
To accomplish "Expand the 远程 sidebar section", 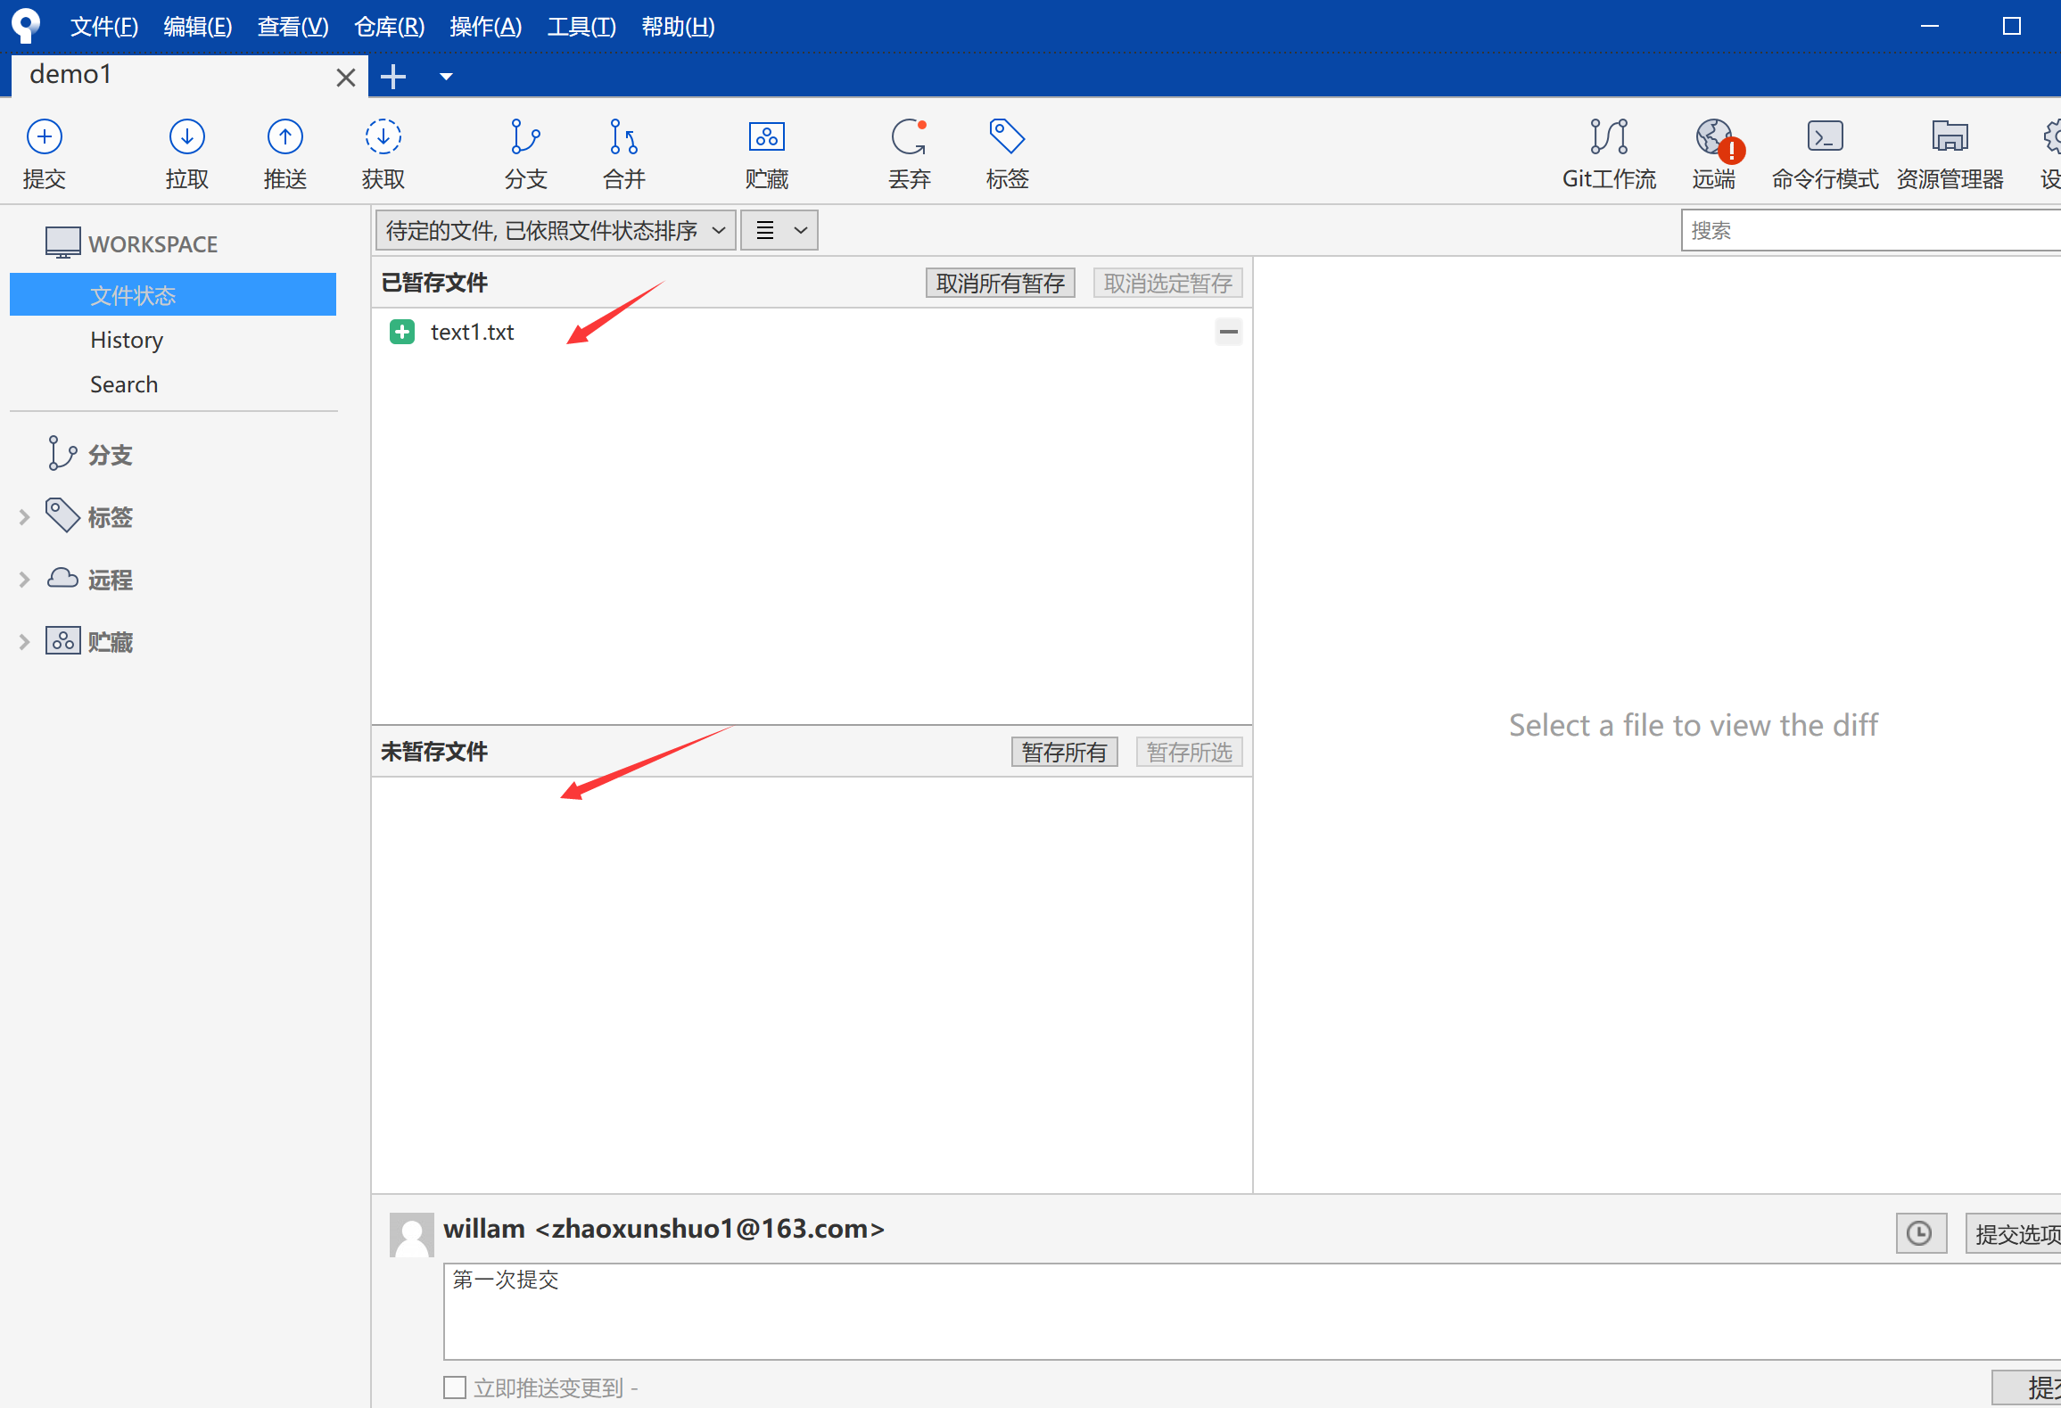I will click(x=24, y=580).
